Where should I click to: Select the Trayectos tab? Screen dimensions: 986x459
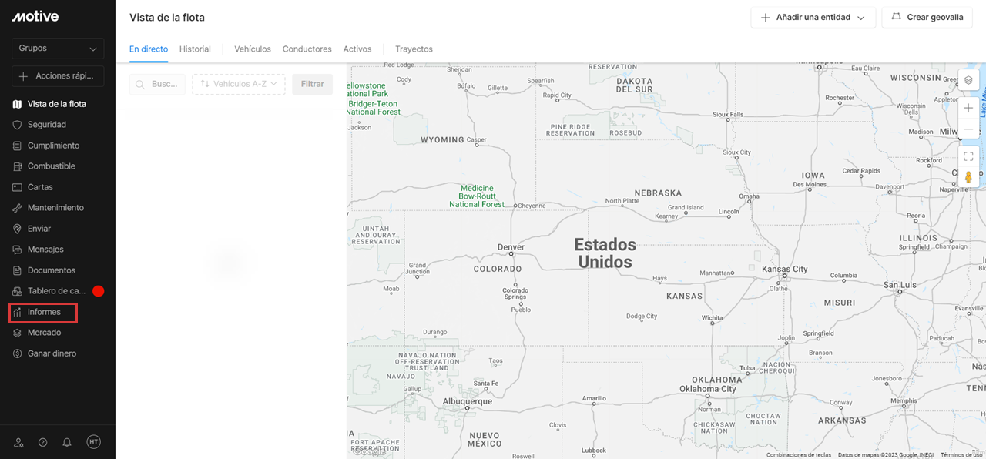click(414, 49)
